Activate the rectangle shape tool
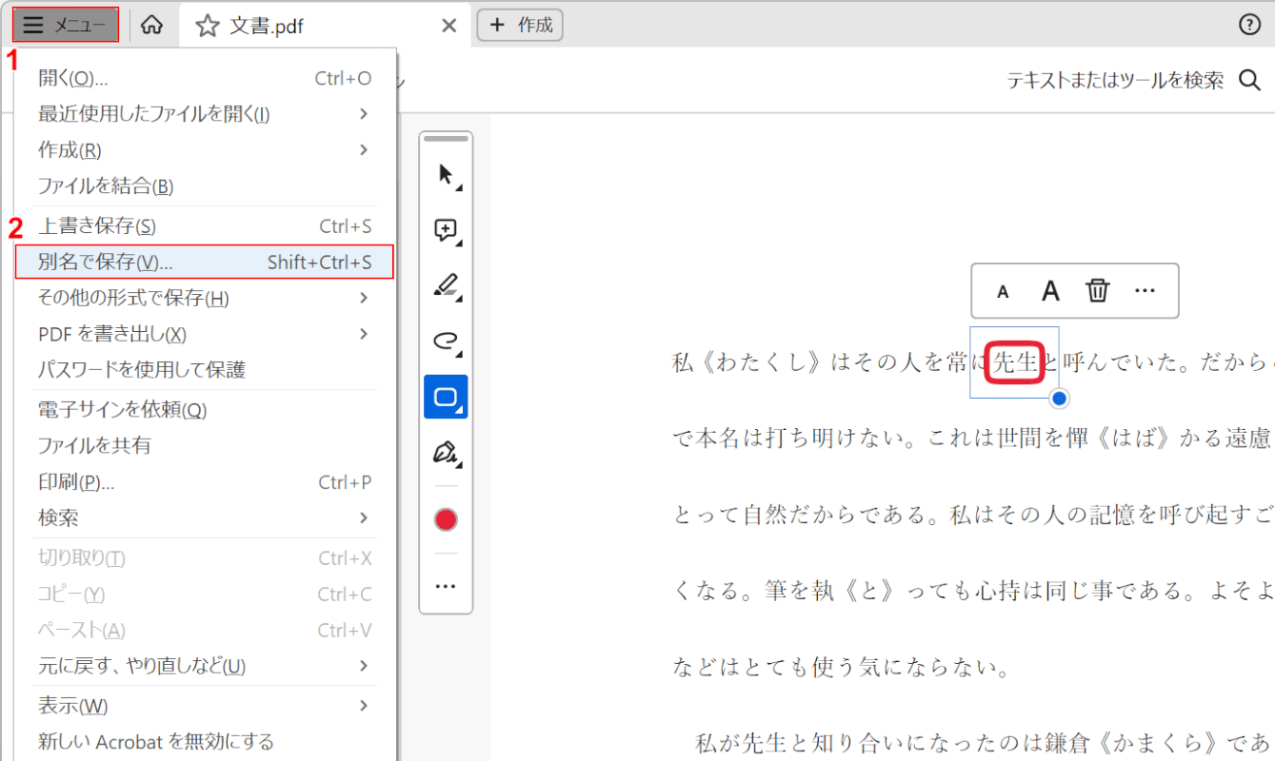1275x761 pixels. (x=446, y=397)
